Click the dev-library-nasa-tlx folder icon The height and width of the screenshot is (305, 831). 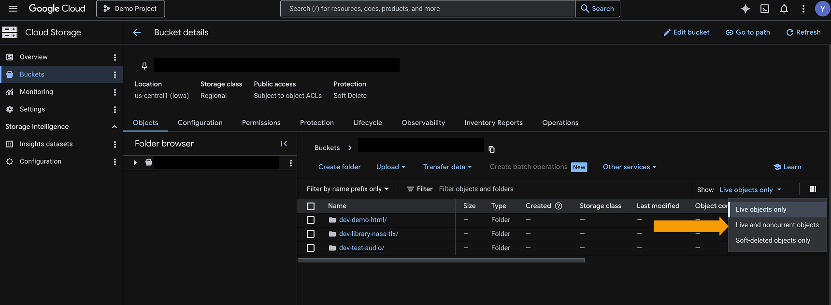click(x=332, y=234)
